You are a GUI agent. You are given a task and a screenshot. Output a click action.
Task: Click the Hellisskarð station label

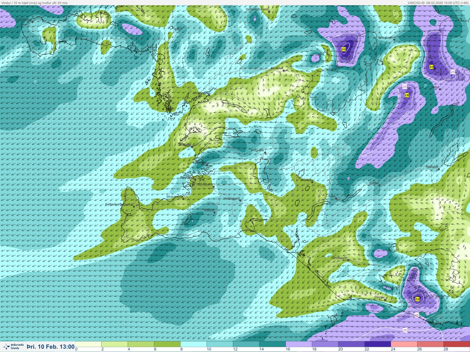coord(232,198)
